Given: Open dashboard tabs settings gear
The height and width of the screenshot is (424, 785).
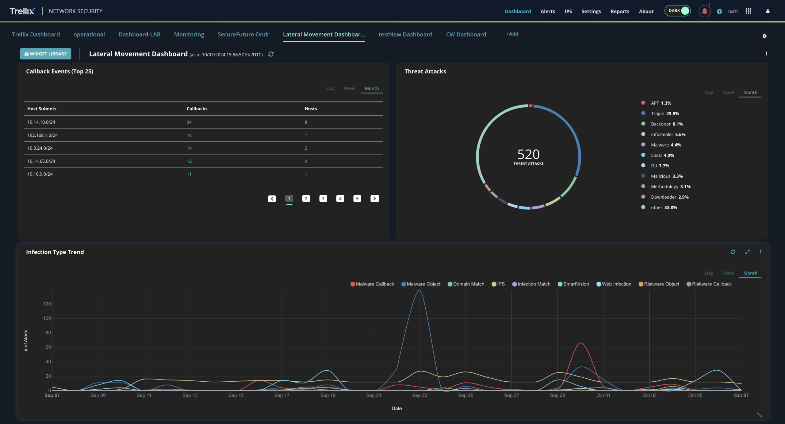Looking at the screenshot, I should 764,36.
